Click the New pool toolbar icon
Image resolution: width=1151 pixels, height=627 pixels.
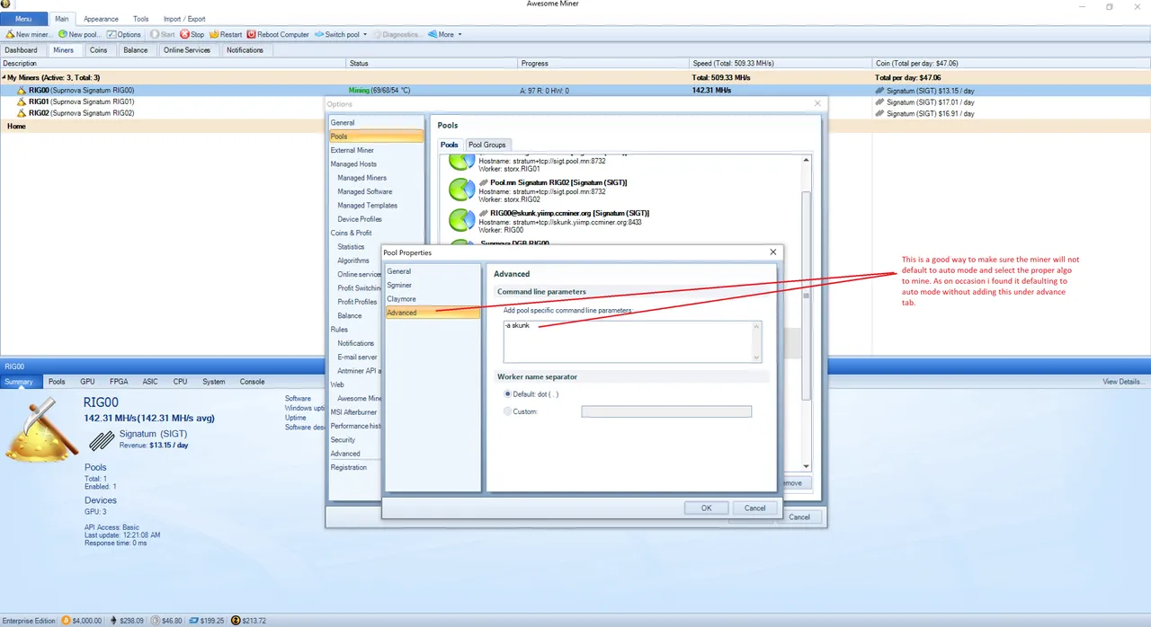point(63,34)
